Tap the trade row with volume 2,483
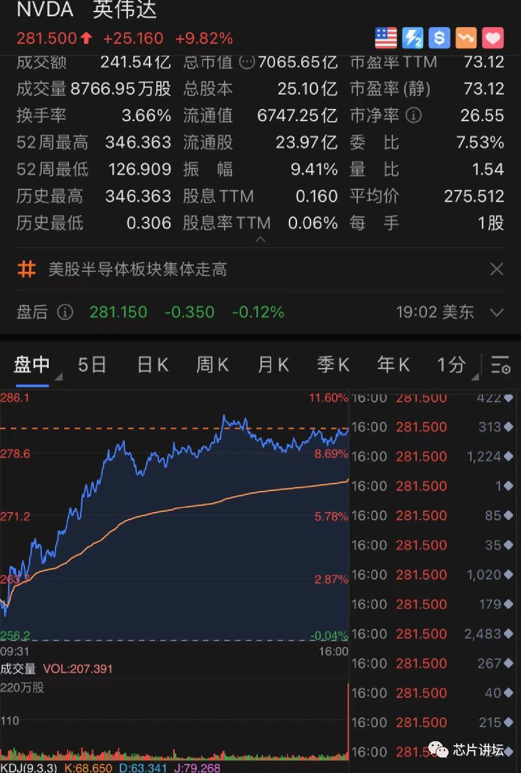This screenshot has height=773, width=521. [x=433, y=634]
